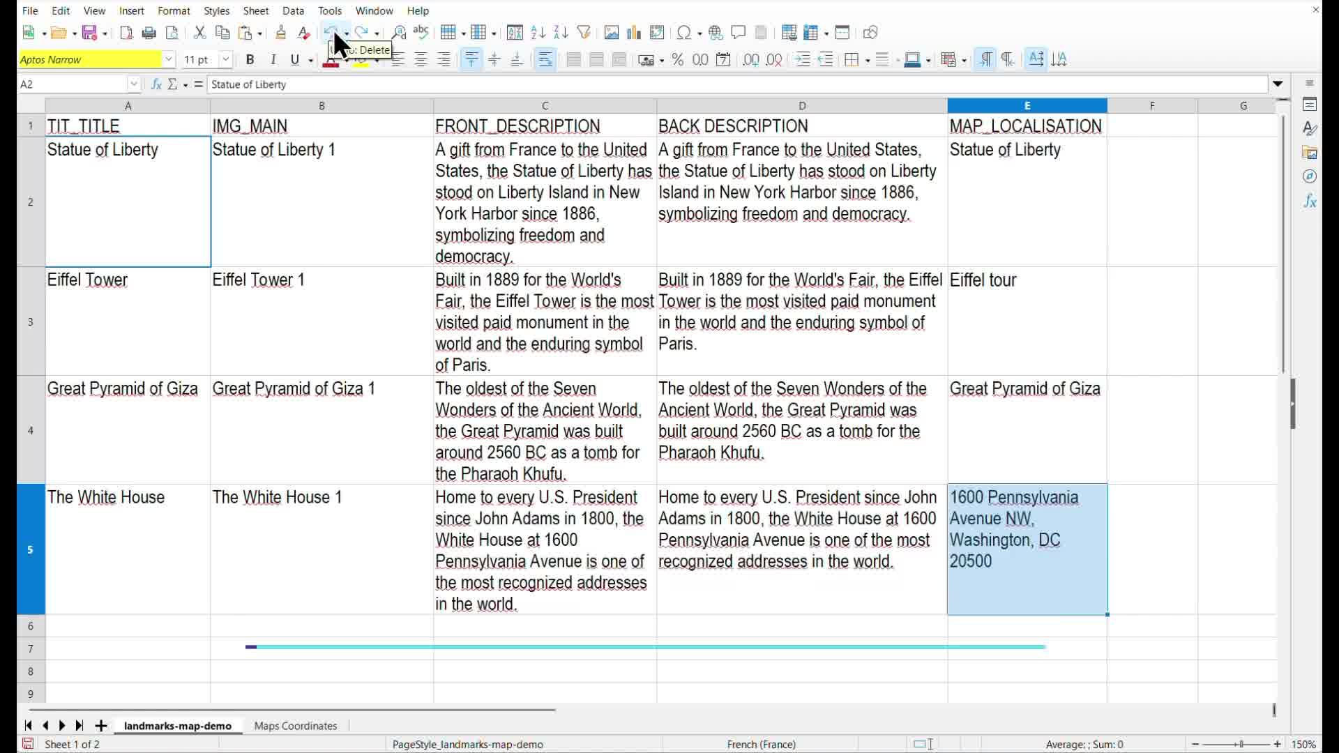Toggle Italic formatting
The image size is (1339, 753).
click(x=273, y=60)
